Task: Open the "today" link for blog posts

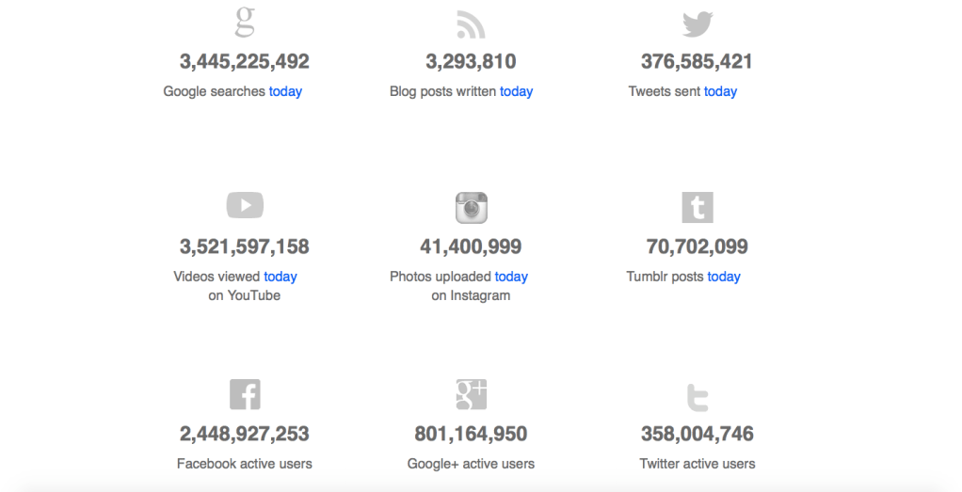Action: [x=516, y=91]
